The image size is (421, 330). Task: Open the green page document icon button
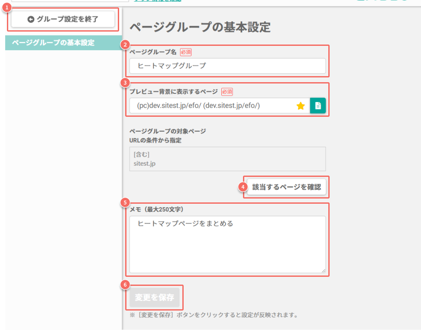click(x=318, y=106)
